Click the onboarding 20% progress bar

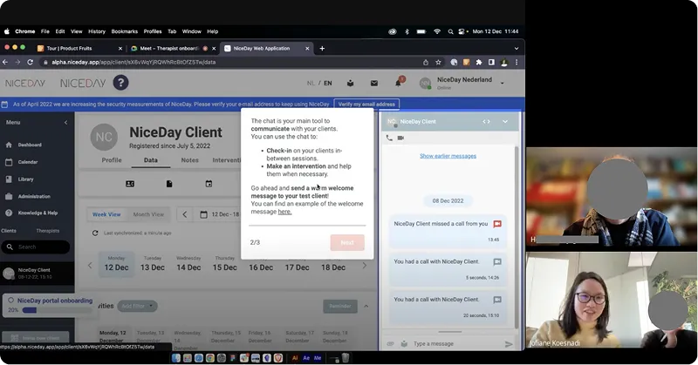tap(57, 310)
